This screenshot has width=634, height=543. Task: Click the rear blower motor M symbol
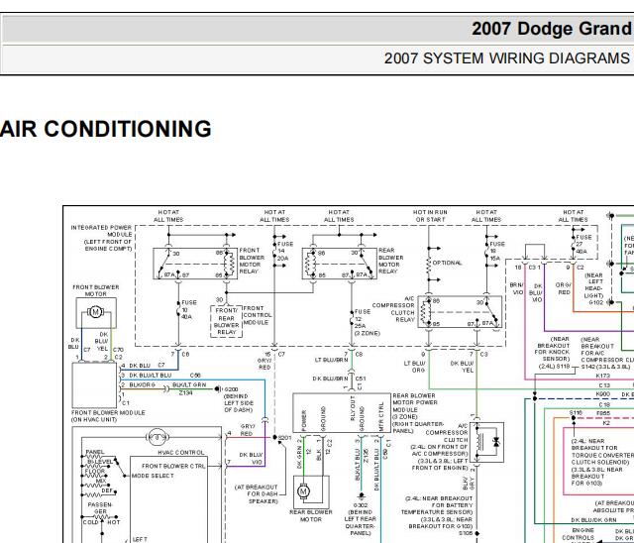click(x=303, y=491)
